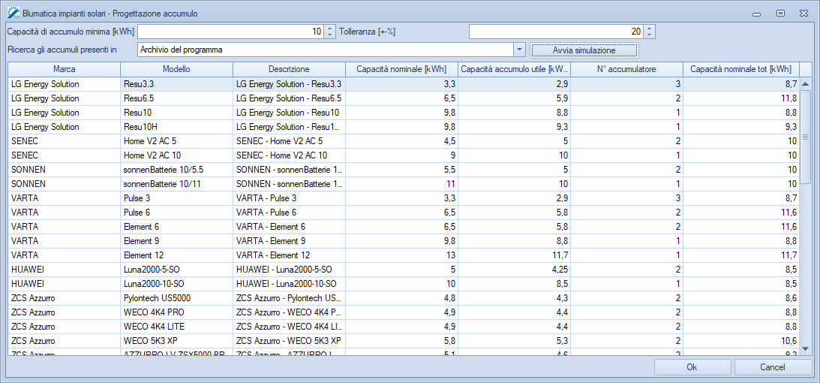Select the Resu6.5 model cell
The width and height of the screenshot is (820, 383).
176,98
